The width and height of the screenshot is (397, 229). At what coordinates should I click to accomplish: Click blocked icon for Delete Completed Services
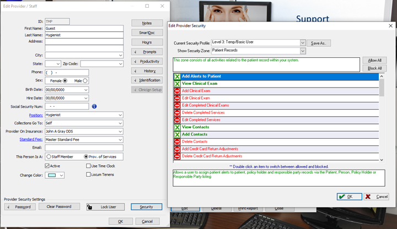pyautogui.click(x=177, y=113)
